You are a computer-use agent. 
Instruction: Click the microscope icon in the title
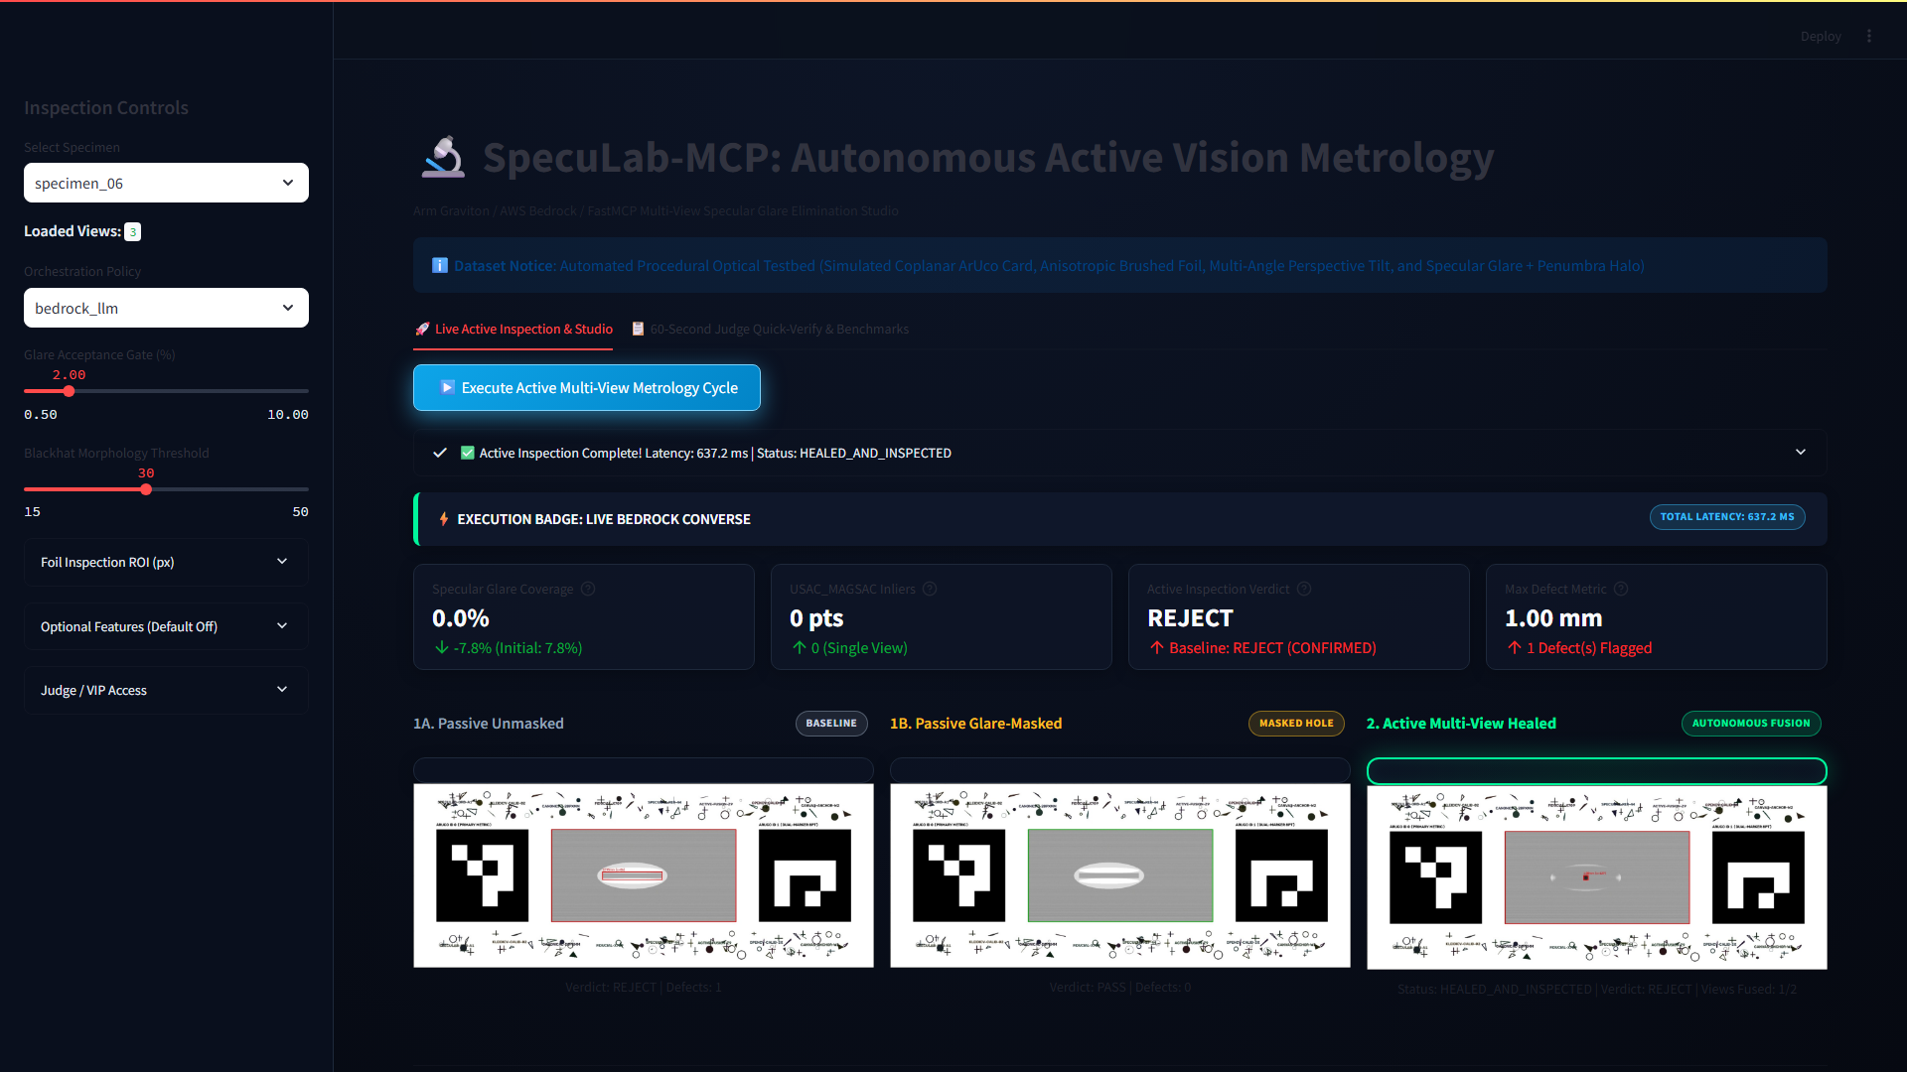pyautogui.click(x=443, y=157)
